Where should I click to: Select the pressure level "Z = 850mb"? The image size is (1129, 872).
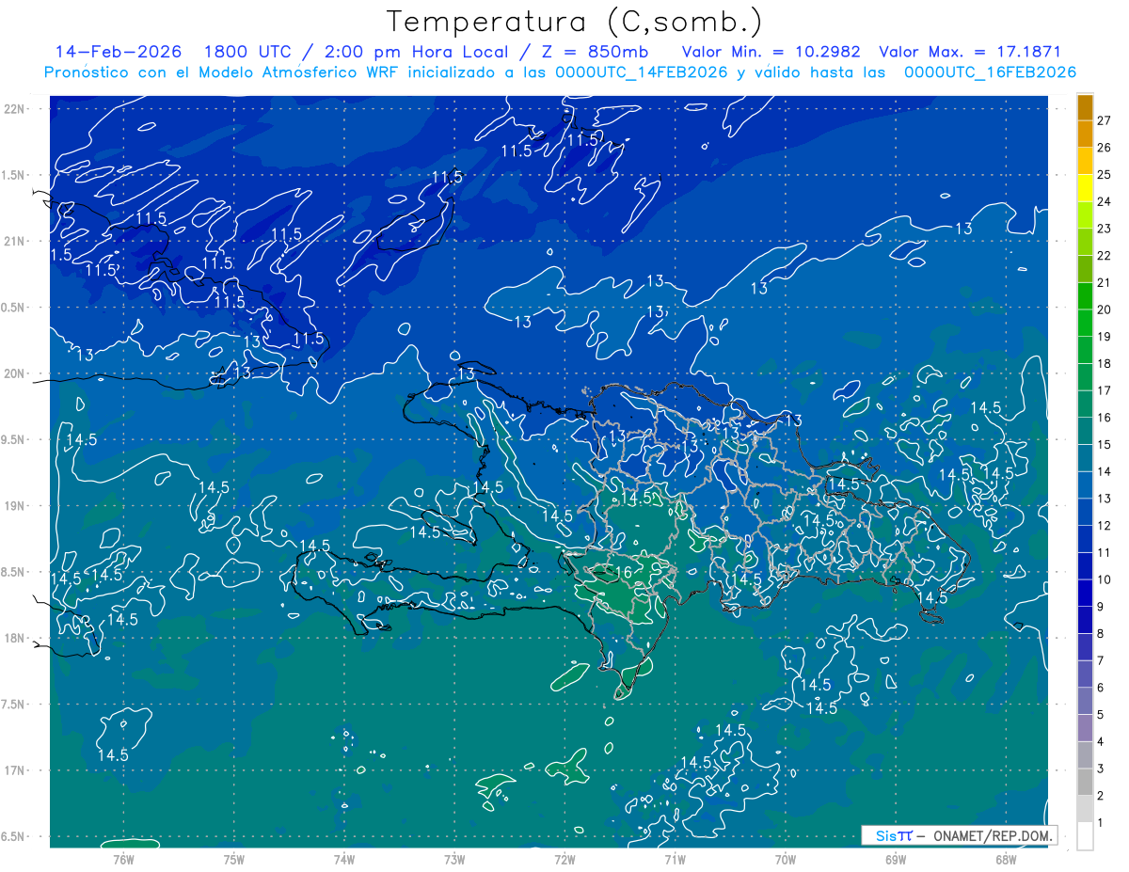[x=594, y=52]
